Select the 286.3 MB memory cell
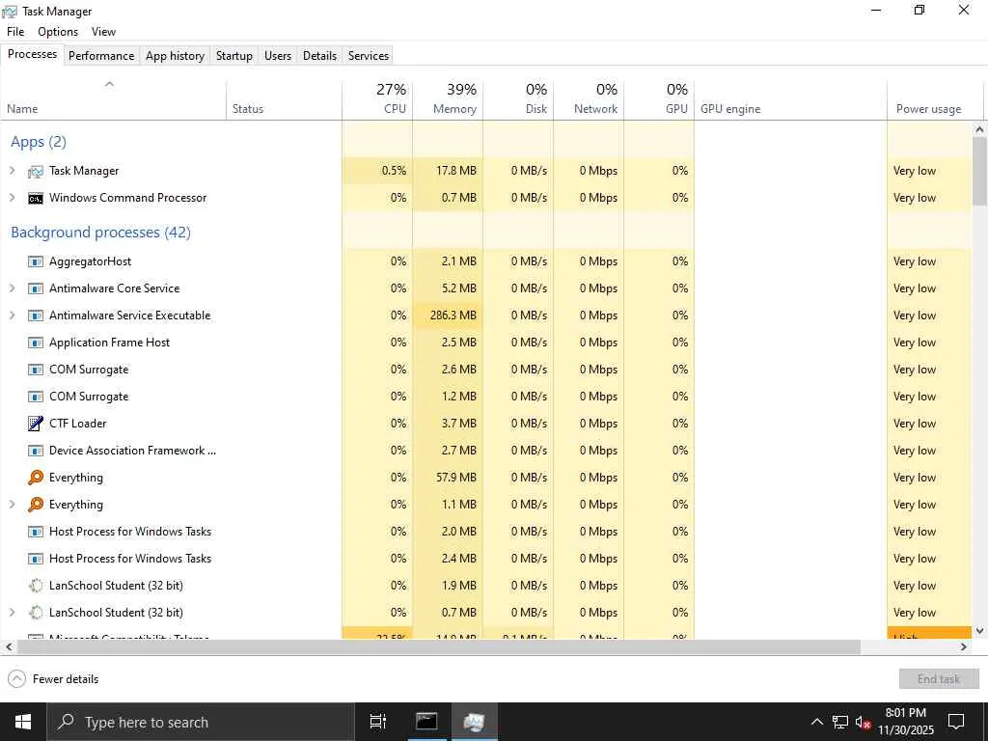The width and height of the screenshot is (988, 741). 448,316
